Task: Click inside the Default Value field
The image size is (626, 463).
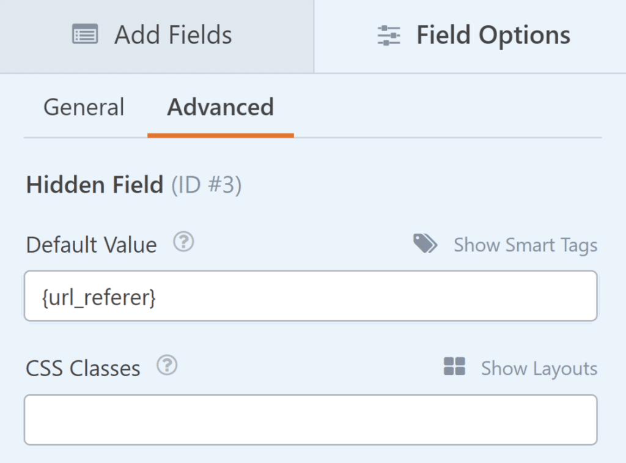Action: (310, 296)
